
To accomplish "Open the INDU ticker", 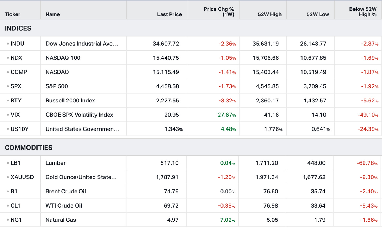I will (x=17, y=44).
